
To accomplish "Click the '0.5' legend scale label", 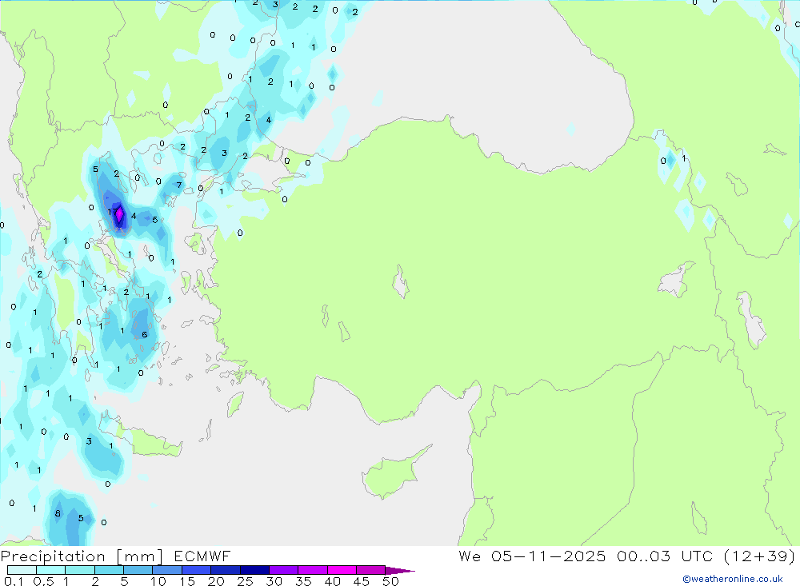I will (43, 581).
